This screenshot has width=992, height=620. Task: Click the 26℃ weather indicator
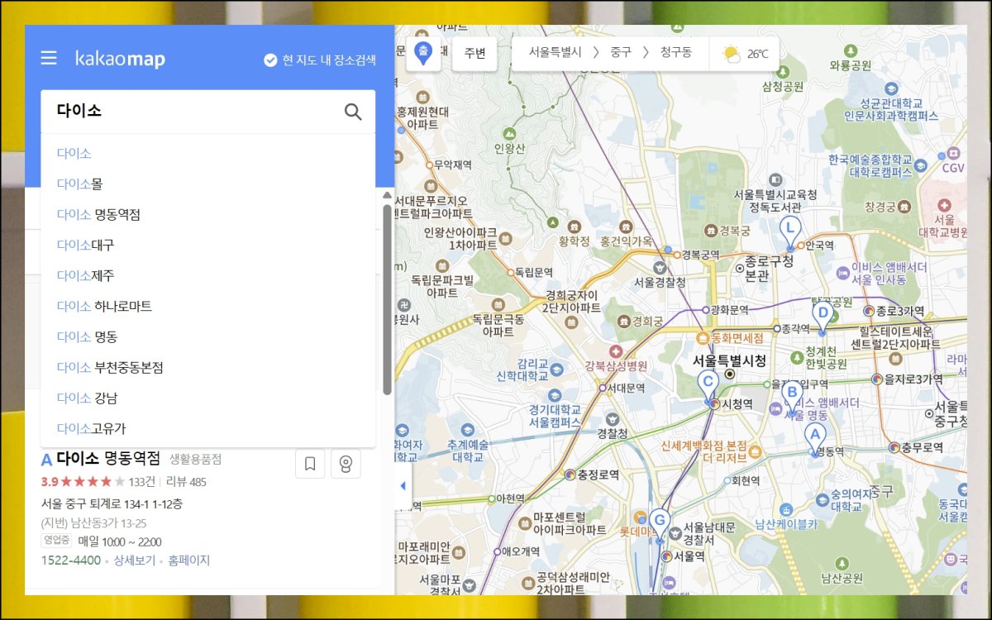click(745, 54)
